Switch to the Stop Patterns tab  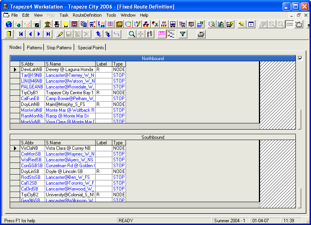pyautogui.click(x=59, y=47)
